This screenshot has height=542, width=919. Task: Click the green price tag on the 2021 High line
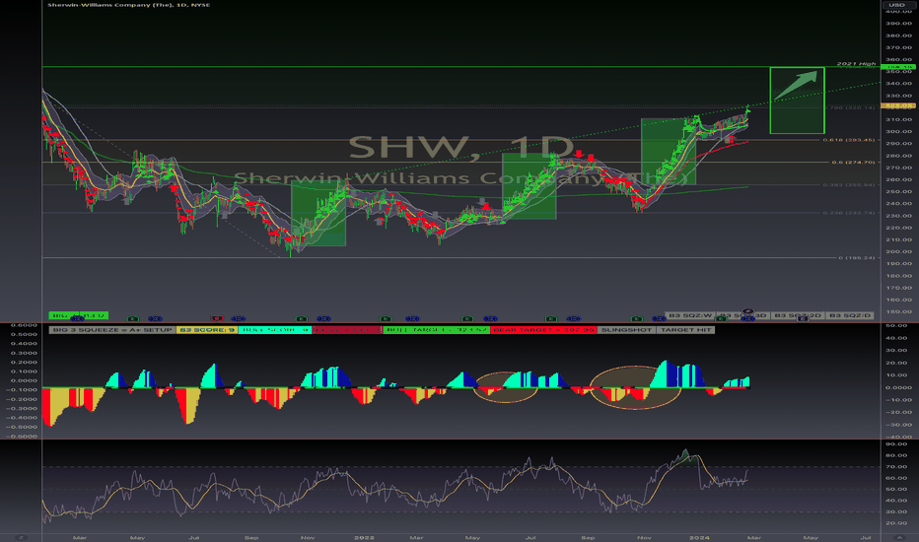(x=898, y=67)
